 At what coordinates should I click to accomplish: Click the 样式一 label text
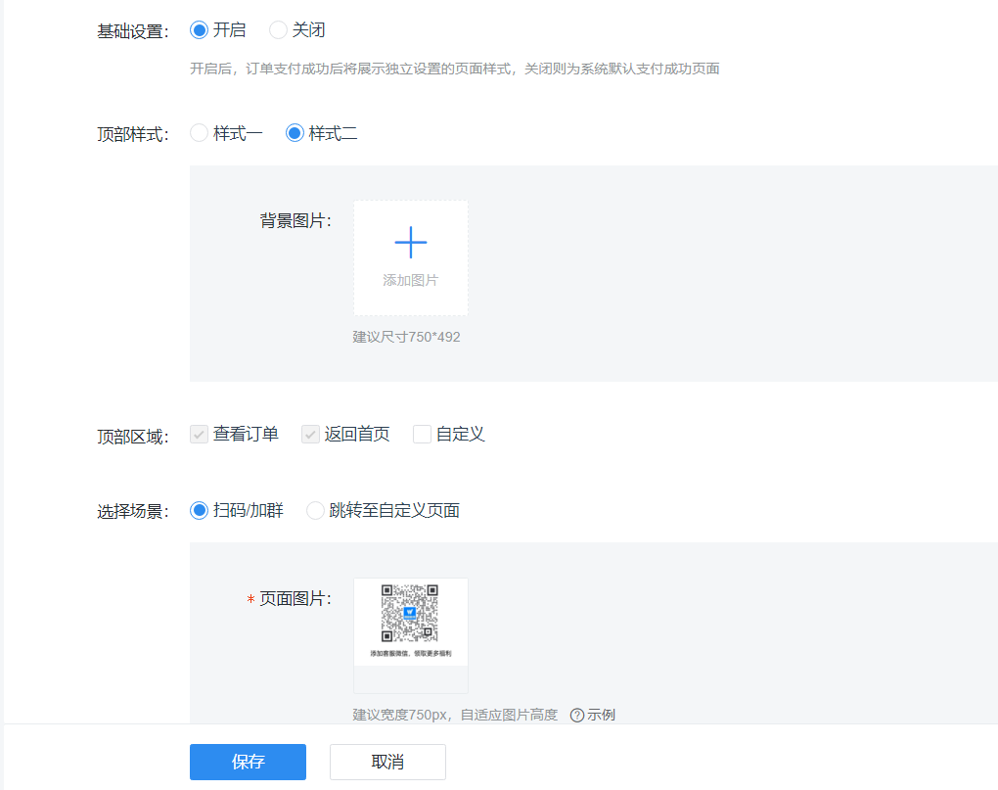point(238,133)
